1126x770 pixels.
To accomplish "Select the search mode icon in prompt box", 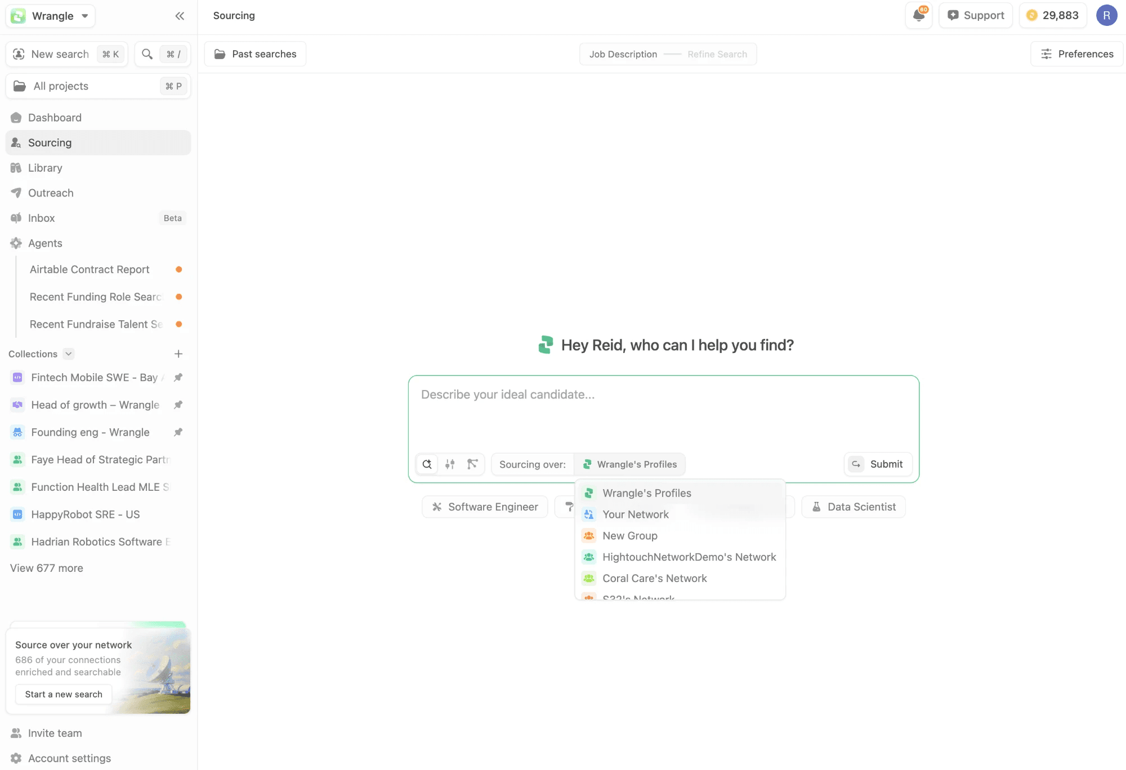I will (x=427, y=464).
